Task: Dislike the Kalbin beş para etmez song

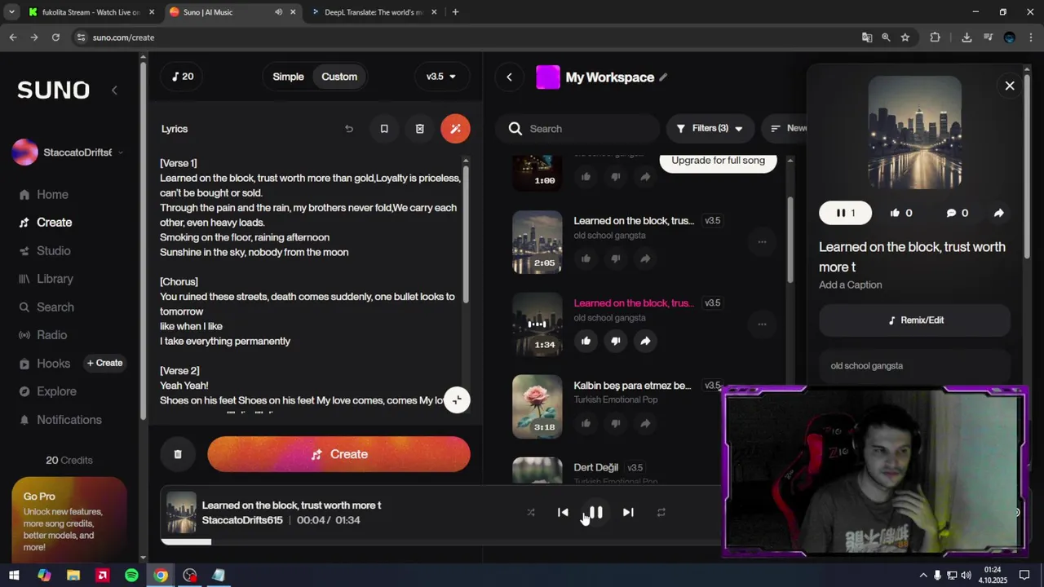Action: click(x=616, y=423)
